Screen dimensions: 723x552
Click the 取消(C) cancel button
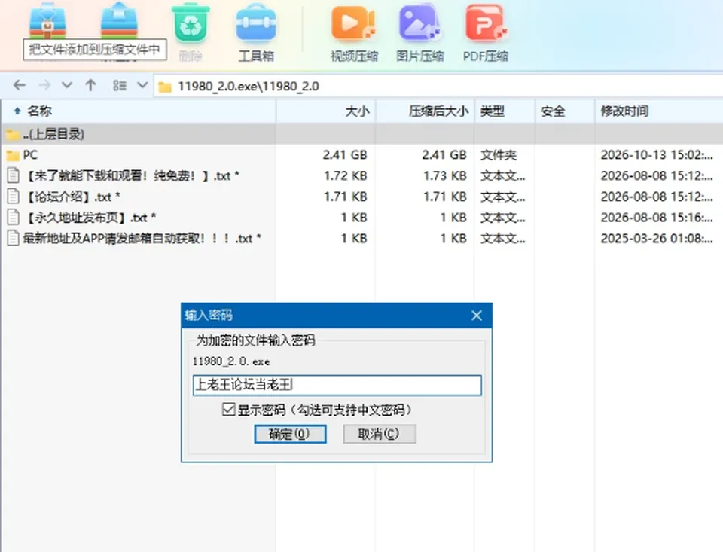tap(379, 434)
